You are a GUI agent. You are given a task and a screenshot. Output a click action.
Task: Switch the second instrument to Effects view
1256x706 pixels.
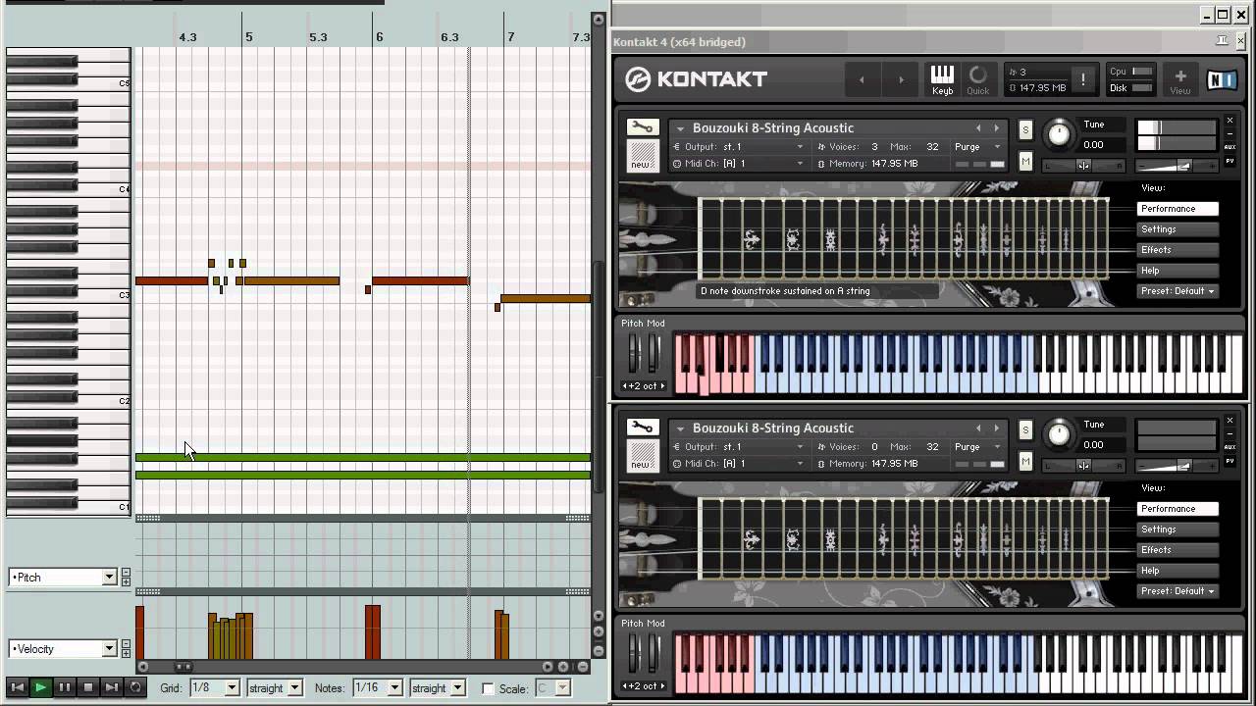[1177, 550]
